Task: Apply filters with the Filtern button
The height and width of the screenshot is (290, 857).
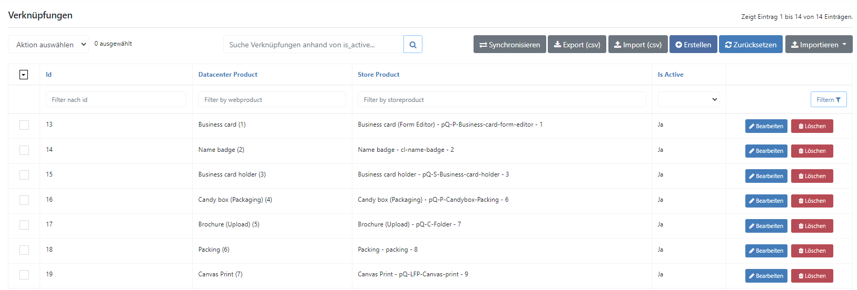Action: pyautogui.click(x=829, y=99)
